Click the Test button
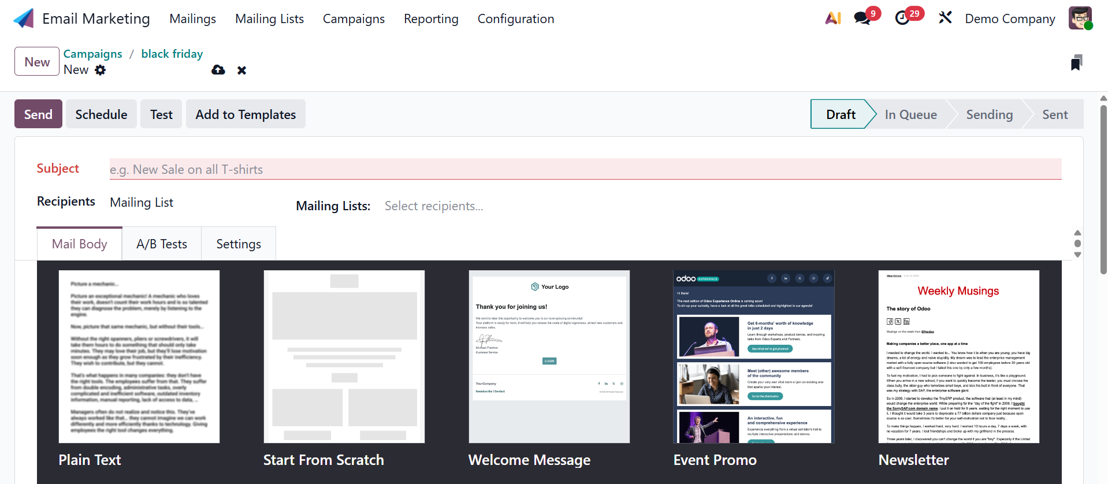This screenshot has height=484, width=1108. click(161, 114)
